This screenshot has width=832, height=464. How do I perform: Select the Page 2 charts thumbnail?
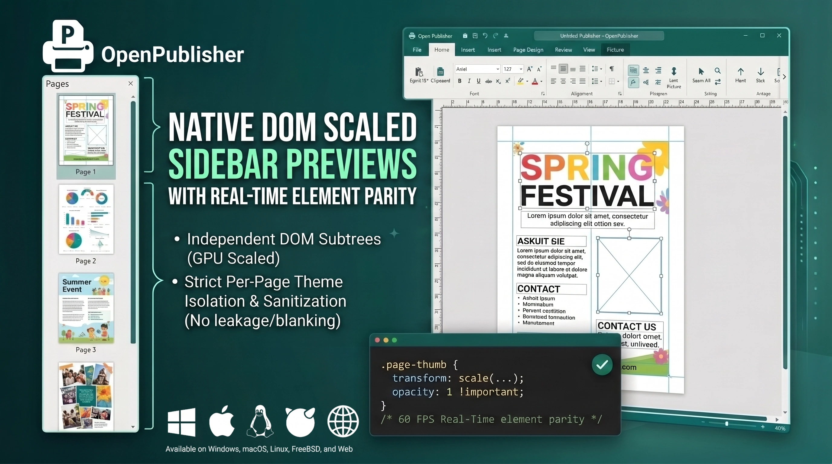(86, 219)
